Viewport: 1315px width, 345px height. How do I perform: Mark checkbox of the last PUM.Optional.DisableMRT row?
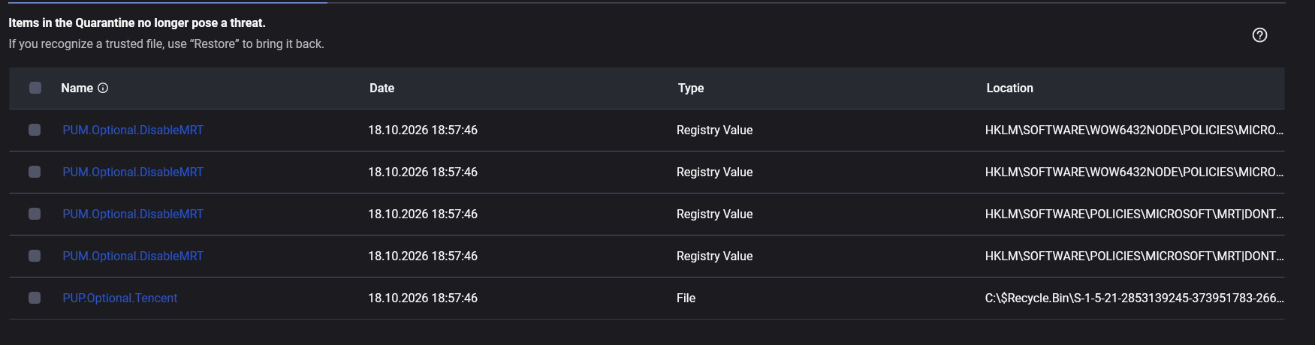coord(35,256)
